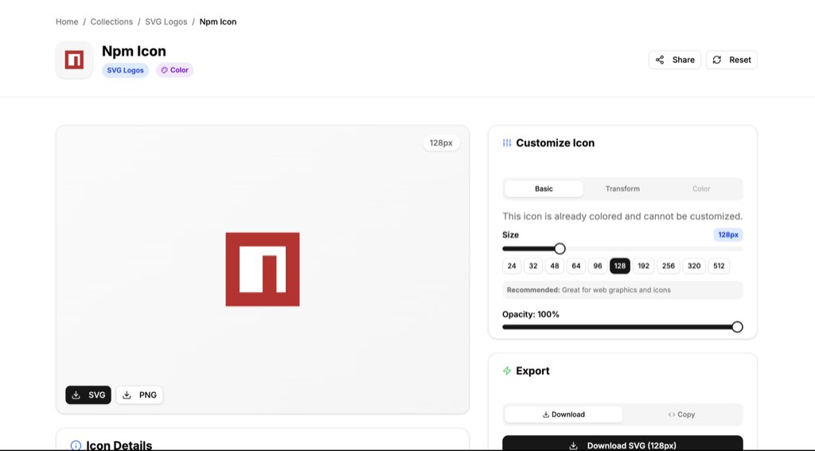Switch to the Basic tab

544,189
